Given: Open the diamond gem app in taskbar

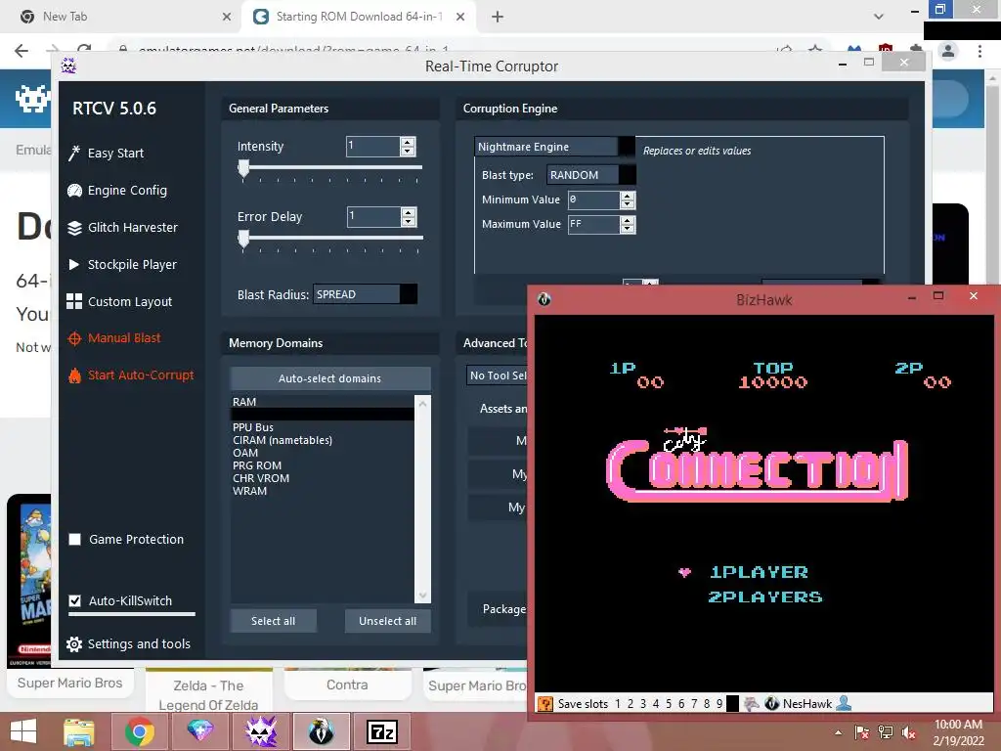Looking at the screenshot, I should [199, 731].
